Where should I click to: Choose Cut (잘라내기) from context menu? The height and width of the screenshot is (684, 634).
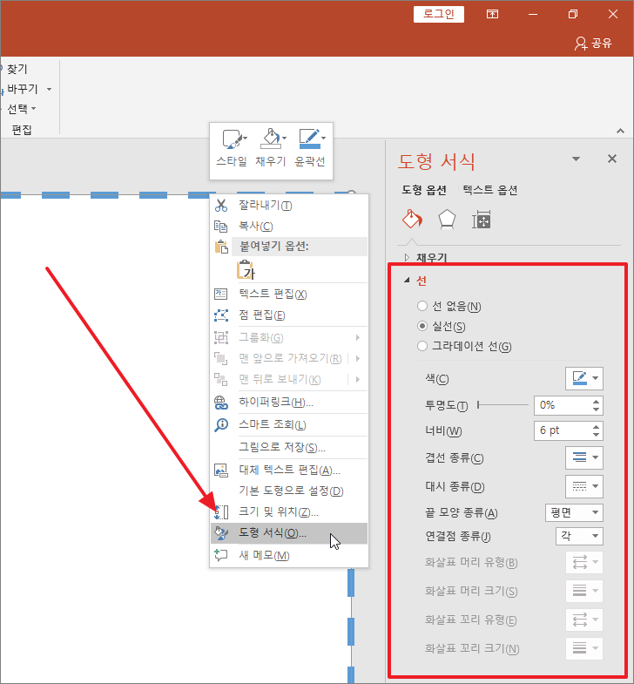289,205
